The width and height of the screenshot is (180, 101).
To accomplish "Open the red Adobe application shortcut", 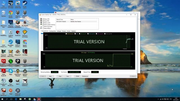I will click(3, 63).
